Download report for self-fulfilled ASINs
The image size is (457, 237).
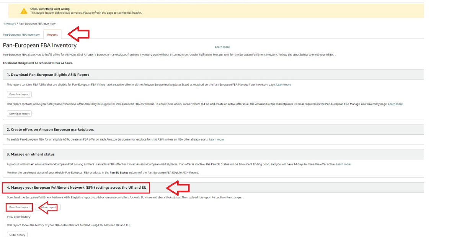coord(19,113)
